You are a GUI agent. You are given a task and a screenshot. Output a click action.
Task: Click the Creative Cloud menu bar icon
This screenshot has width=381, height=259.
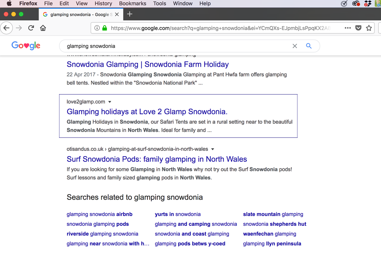[356, 3]
